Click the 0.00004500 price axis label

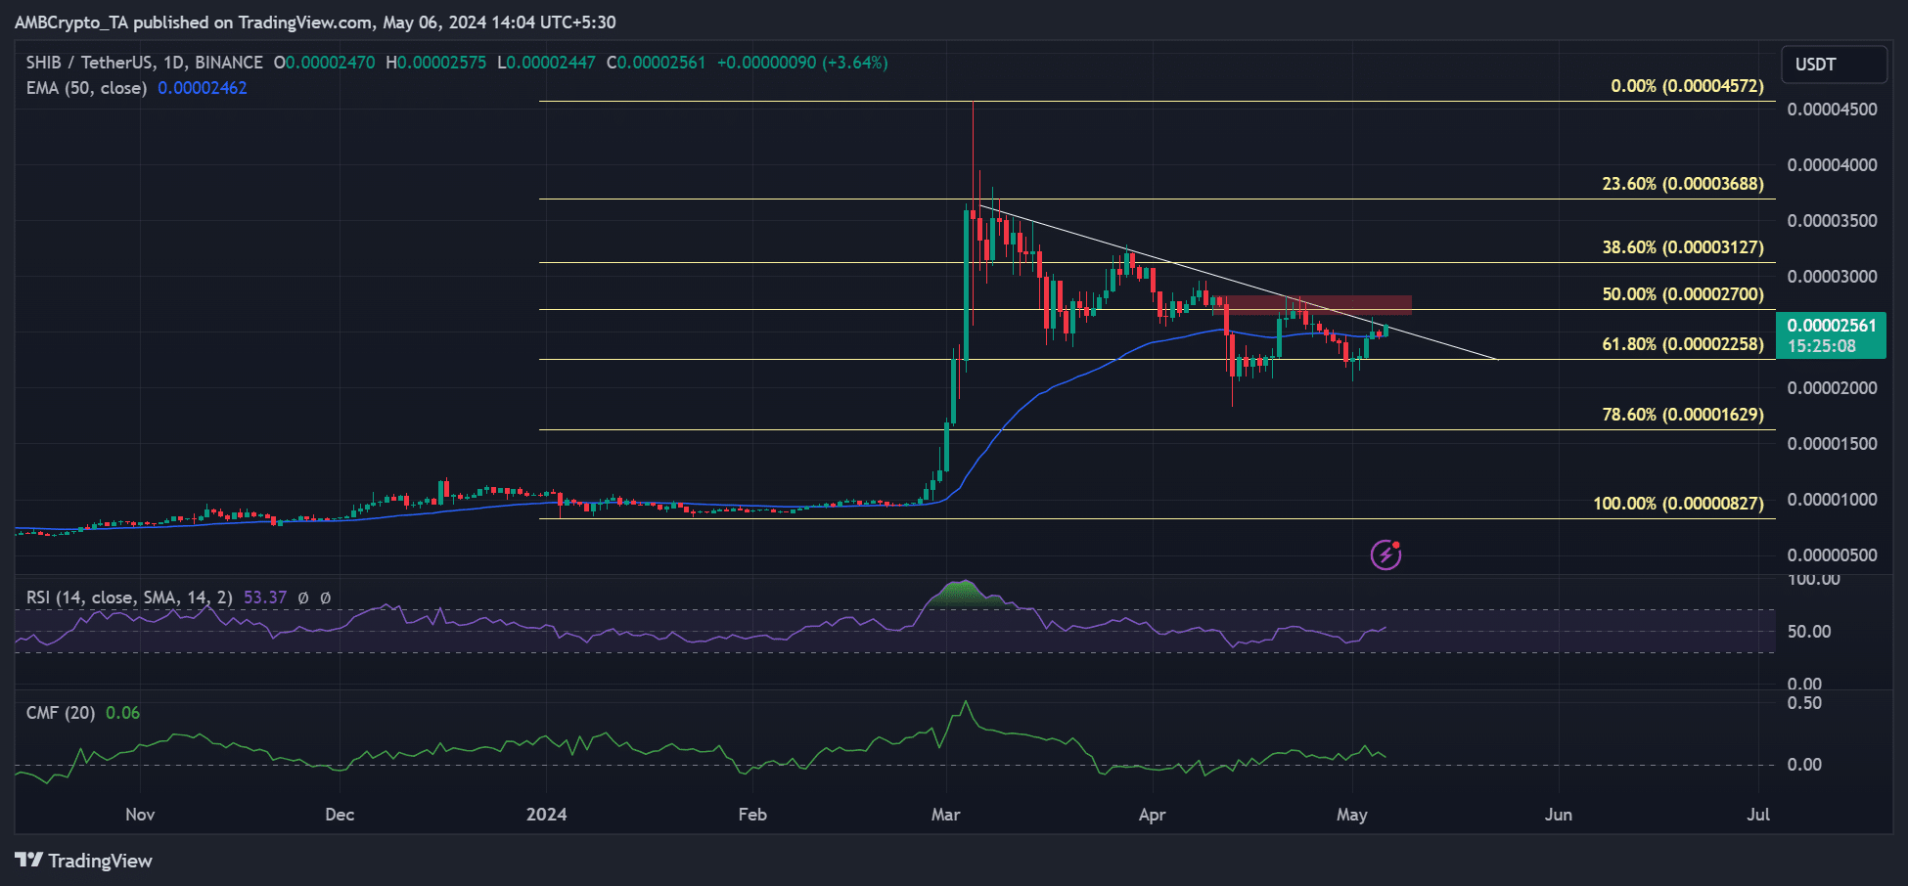[x=1832, y=110]
